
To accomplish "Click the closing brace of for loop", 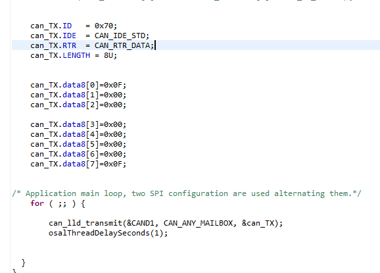I will (x=23, y=263).
